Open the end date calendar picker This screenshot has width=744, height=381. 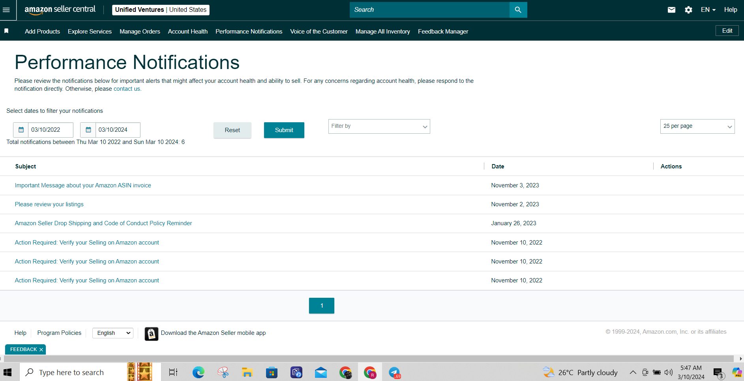coord(88,130)
